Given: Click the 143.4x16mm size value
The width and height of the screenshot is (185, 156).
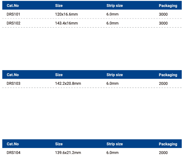Looking at the screenshot, I should coord(66,23).
